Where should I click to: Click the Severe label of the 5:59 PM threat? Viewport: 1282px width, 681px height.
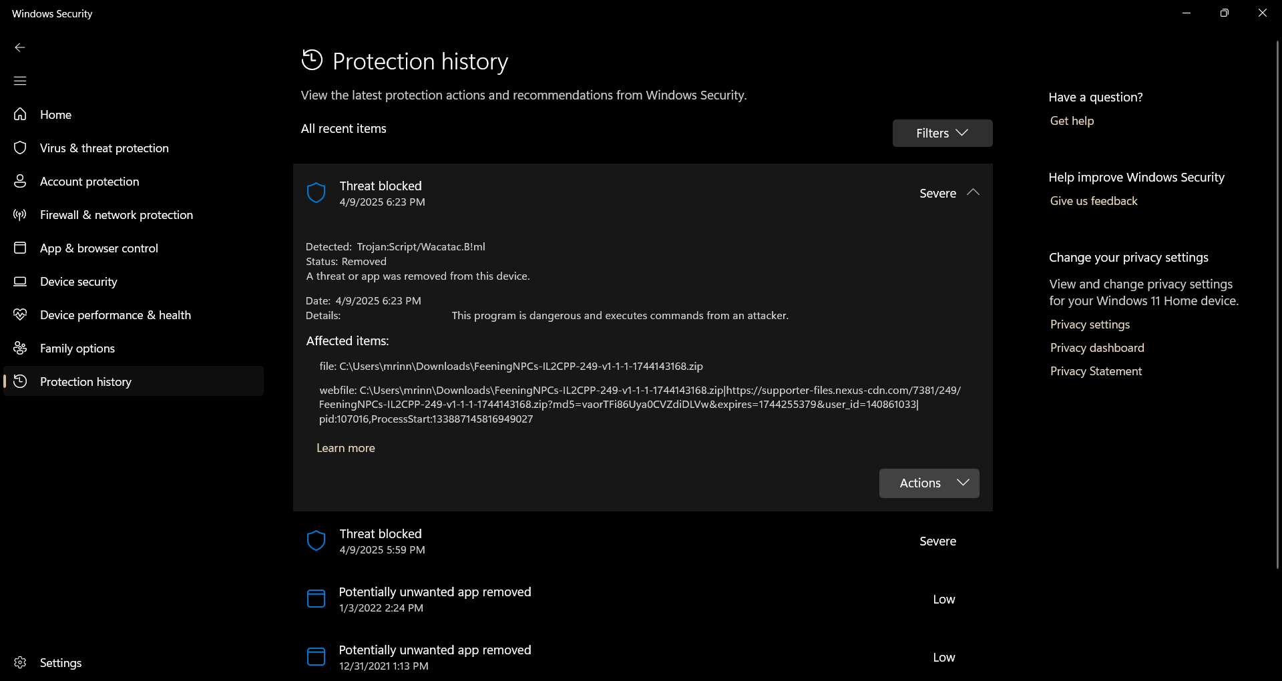point(937,541)
